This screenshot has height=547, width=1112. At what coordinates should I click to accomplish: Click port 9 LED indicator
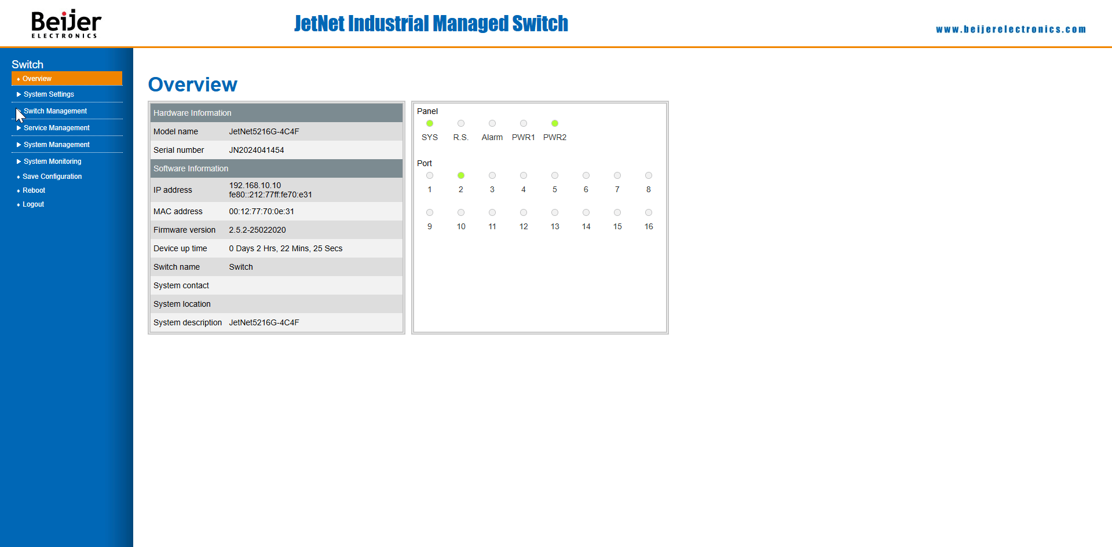coord(430,212)
